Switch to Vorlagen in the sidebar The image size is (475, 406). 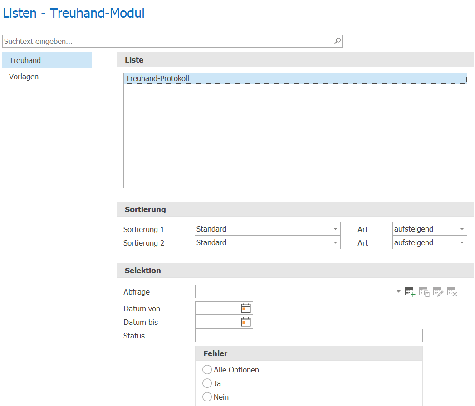pos(47,77)
